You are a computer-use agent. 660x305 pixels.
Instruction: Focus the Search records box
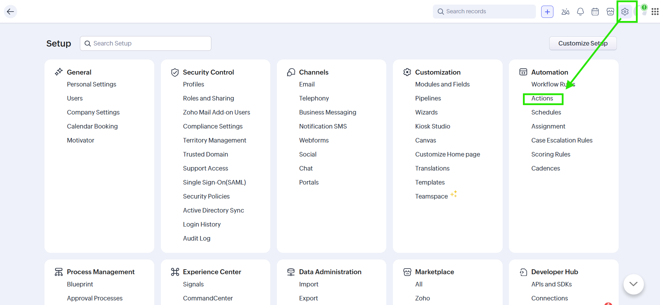[x=484, y=12]
